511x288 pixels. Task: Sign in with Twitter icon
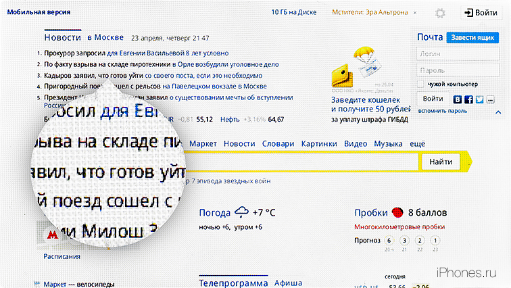pyautogui.click(x=479, y=99)
